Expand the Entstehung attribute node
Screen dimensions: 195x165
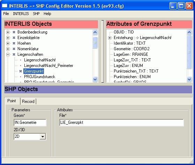[110, 38]
